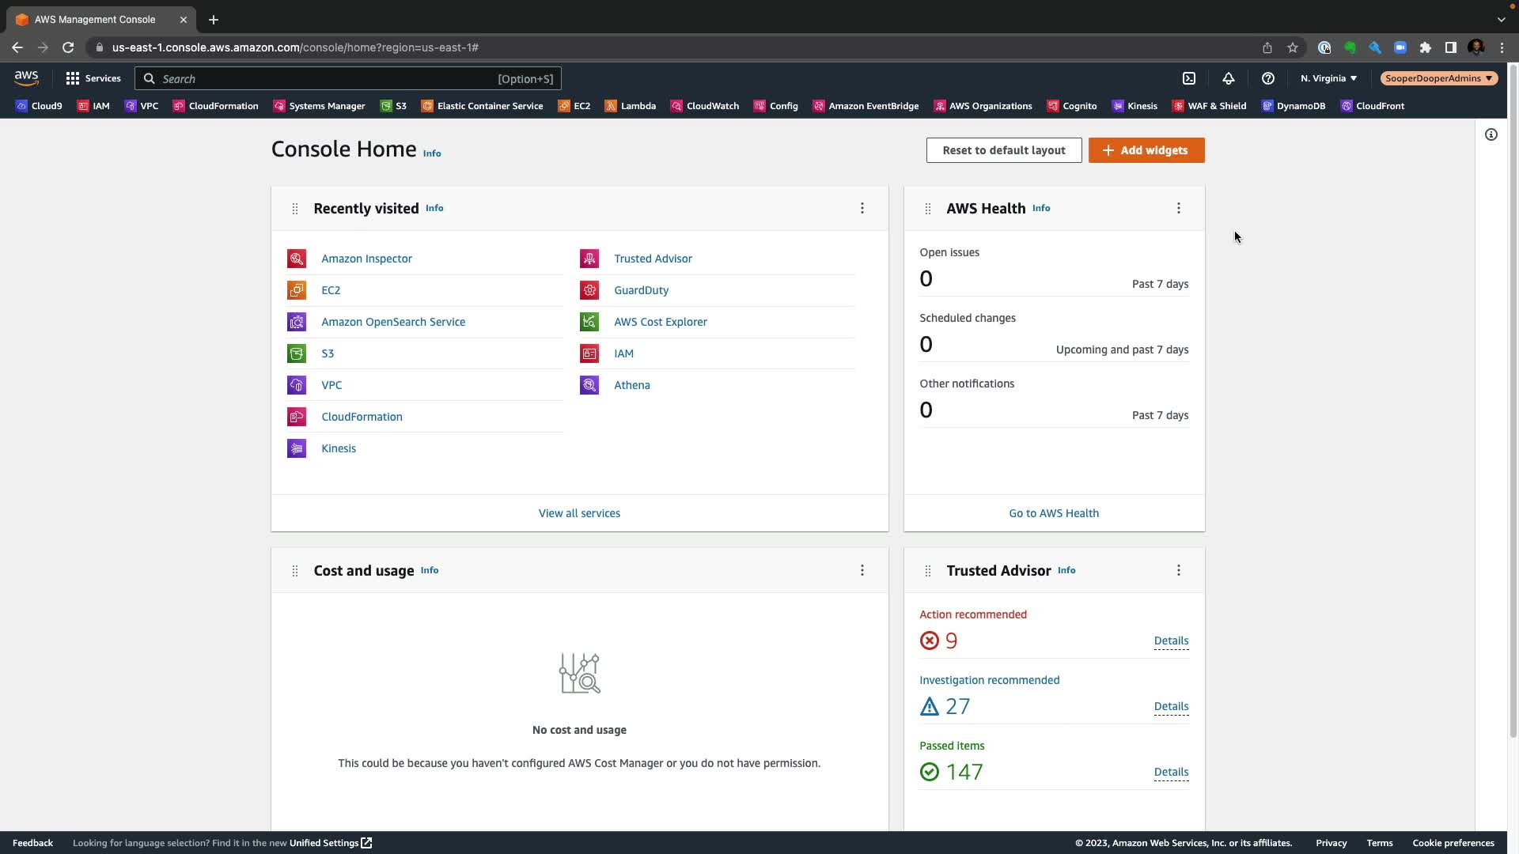Bookmark page with the star icon

1293,47
